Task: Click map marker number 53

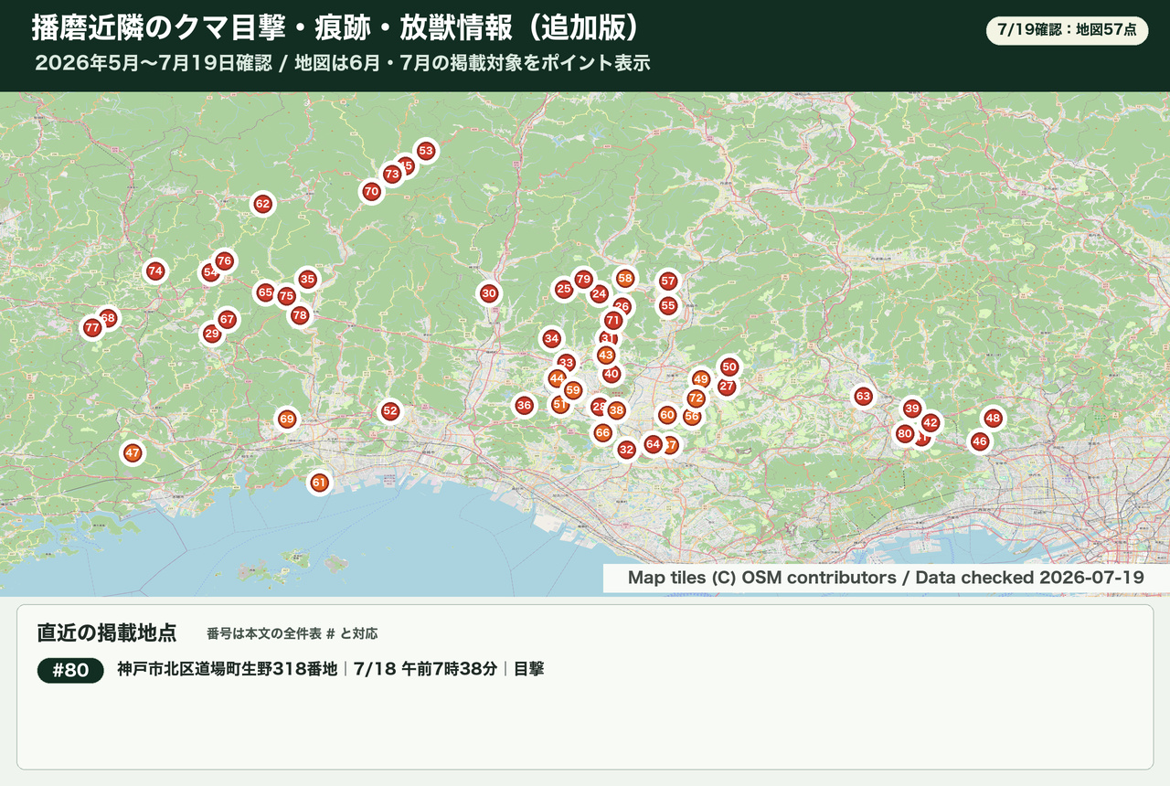Action: 426,151
